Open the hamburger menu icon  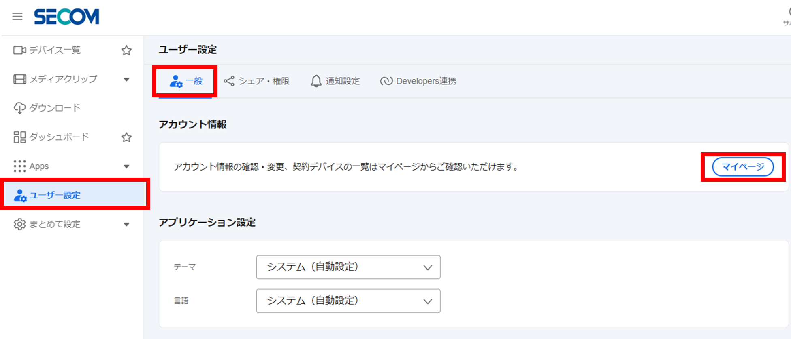[x=17, y=17]
